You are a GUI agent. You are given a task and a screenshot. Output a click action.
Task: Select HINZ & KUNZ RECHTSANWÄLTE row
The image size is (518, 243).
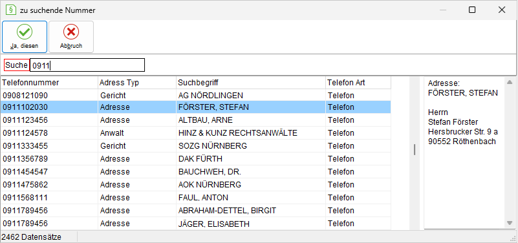click(x=195, y=133)
